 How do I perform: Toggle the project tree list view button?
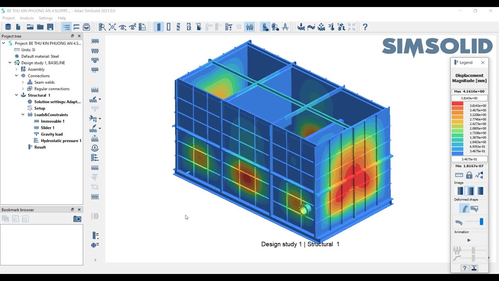pyautogui.click(x=67, y=27)
